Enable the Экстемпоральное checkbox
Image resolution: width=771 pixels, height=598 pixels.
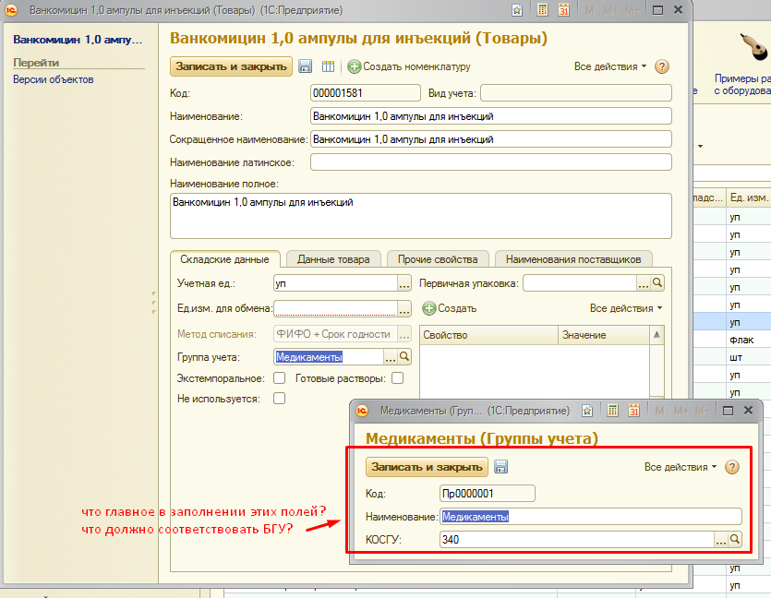[x=279, y=378]
